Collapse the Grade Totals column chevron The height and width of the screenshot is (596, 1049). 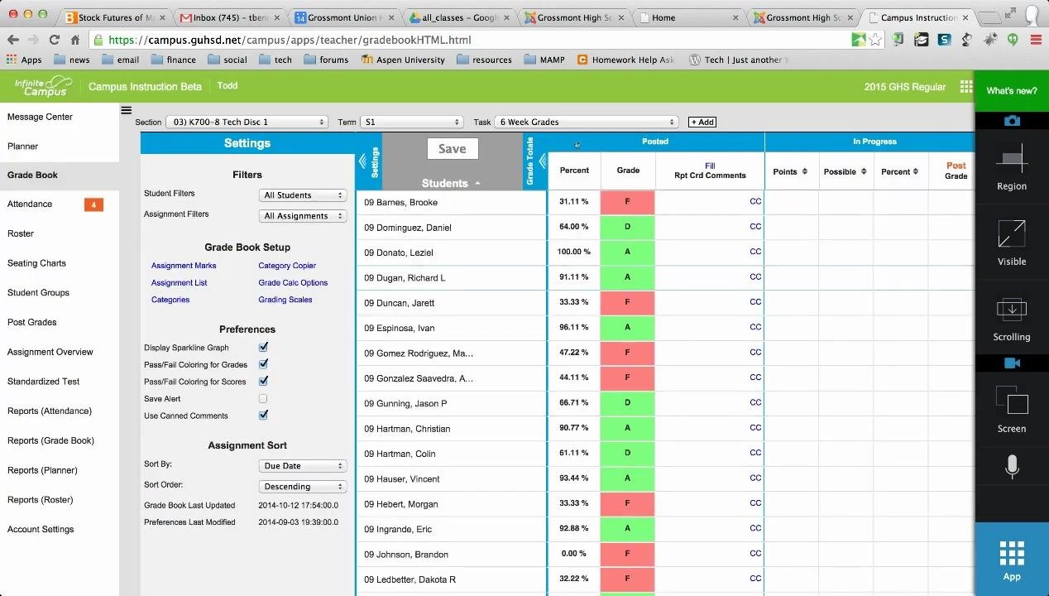coord(543,161)
